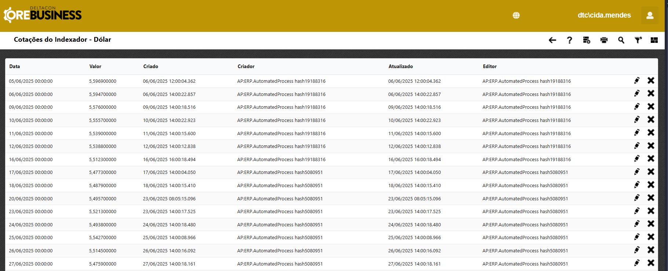Click the add new record icon
The height and width of the screenshot is (271, 668).
coord(587,40)
